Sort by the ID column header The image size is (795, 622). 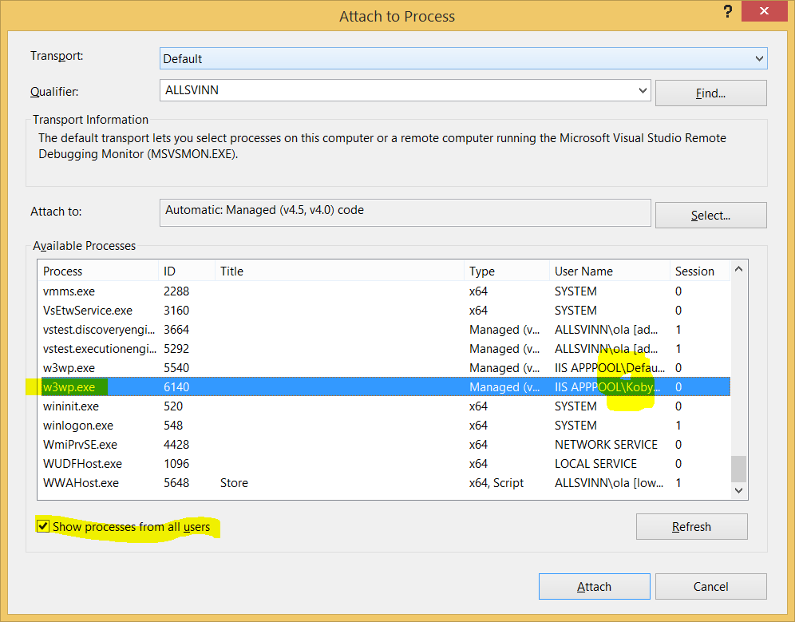(x=187, y=271)
